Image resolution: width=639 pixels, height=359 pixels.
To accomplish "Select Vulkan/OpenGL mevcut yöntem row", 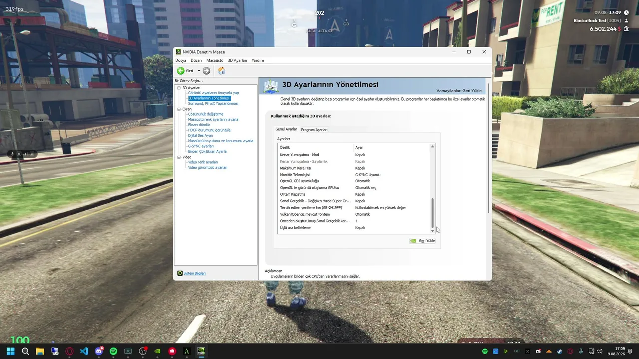I will (353, 214).
